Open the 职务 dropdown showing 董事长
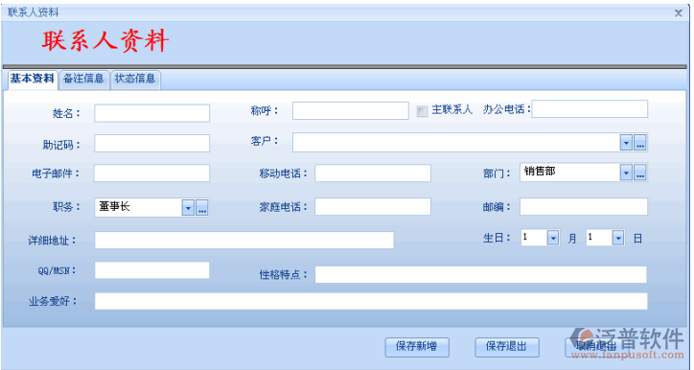 click(x=188, y=207)
